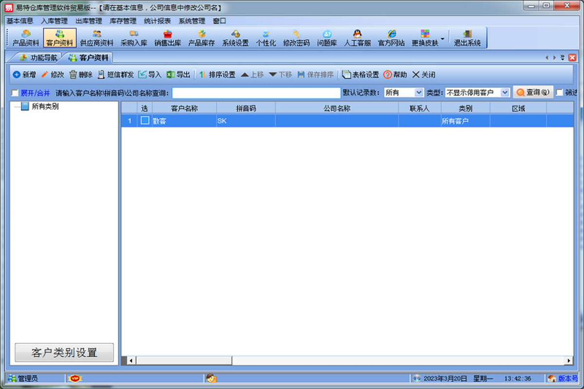584x389 pixels.
Task: Open the 基本信息 menu
Action: [x=20, y=21]
